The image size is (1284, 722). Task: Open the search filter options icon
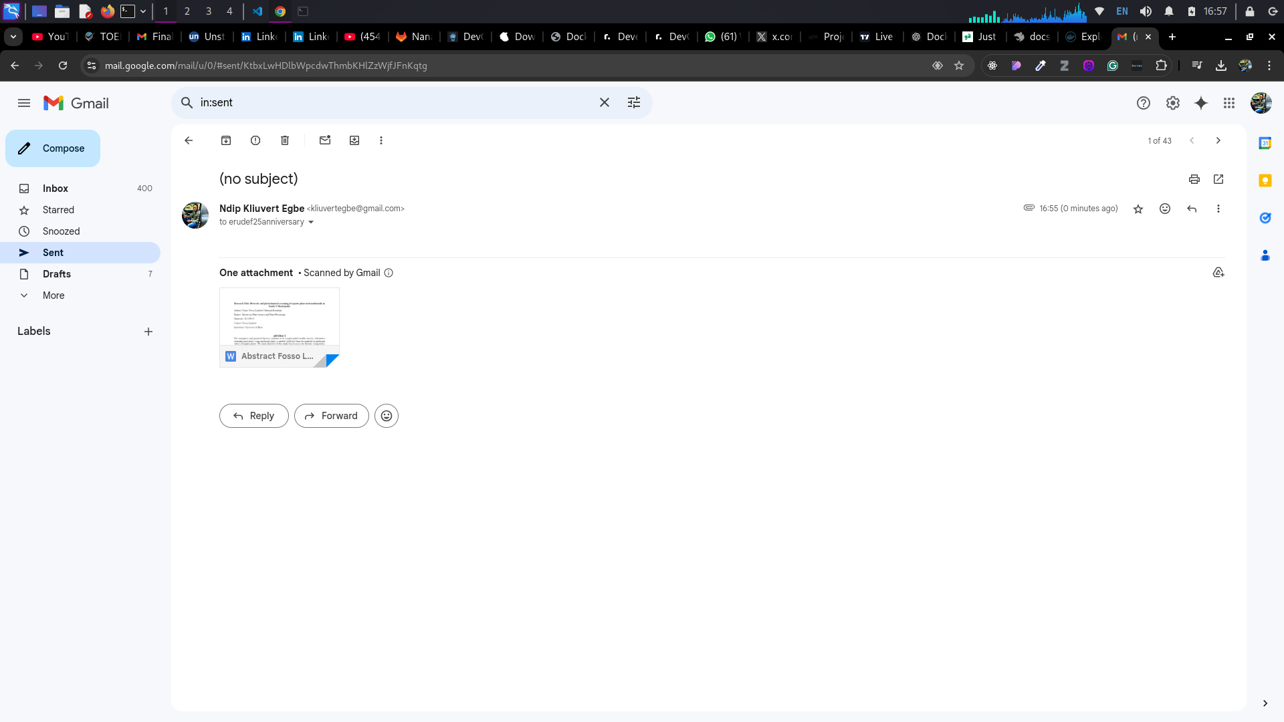(x=634, y=102)
